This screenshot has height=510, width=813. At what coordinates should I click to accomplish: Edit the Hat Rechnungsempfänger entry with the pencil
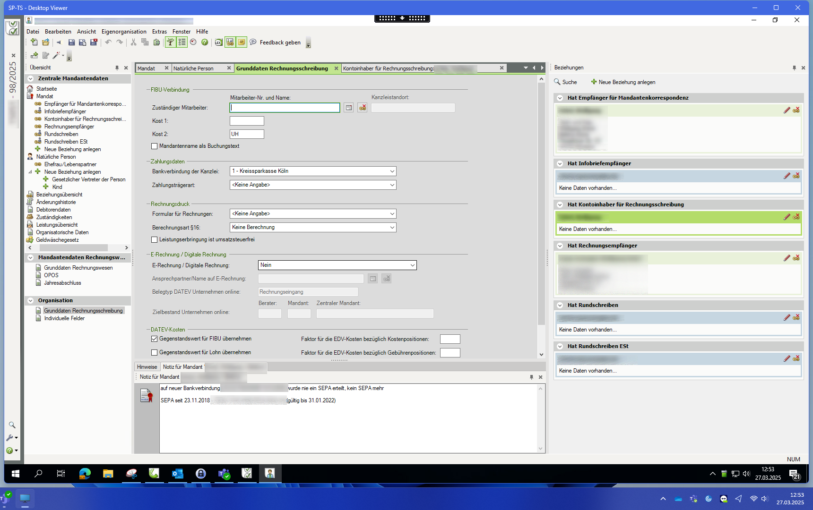787,258
